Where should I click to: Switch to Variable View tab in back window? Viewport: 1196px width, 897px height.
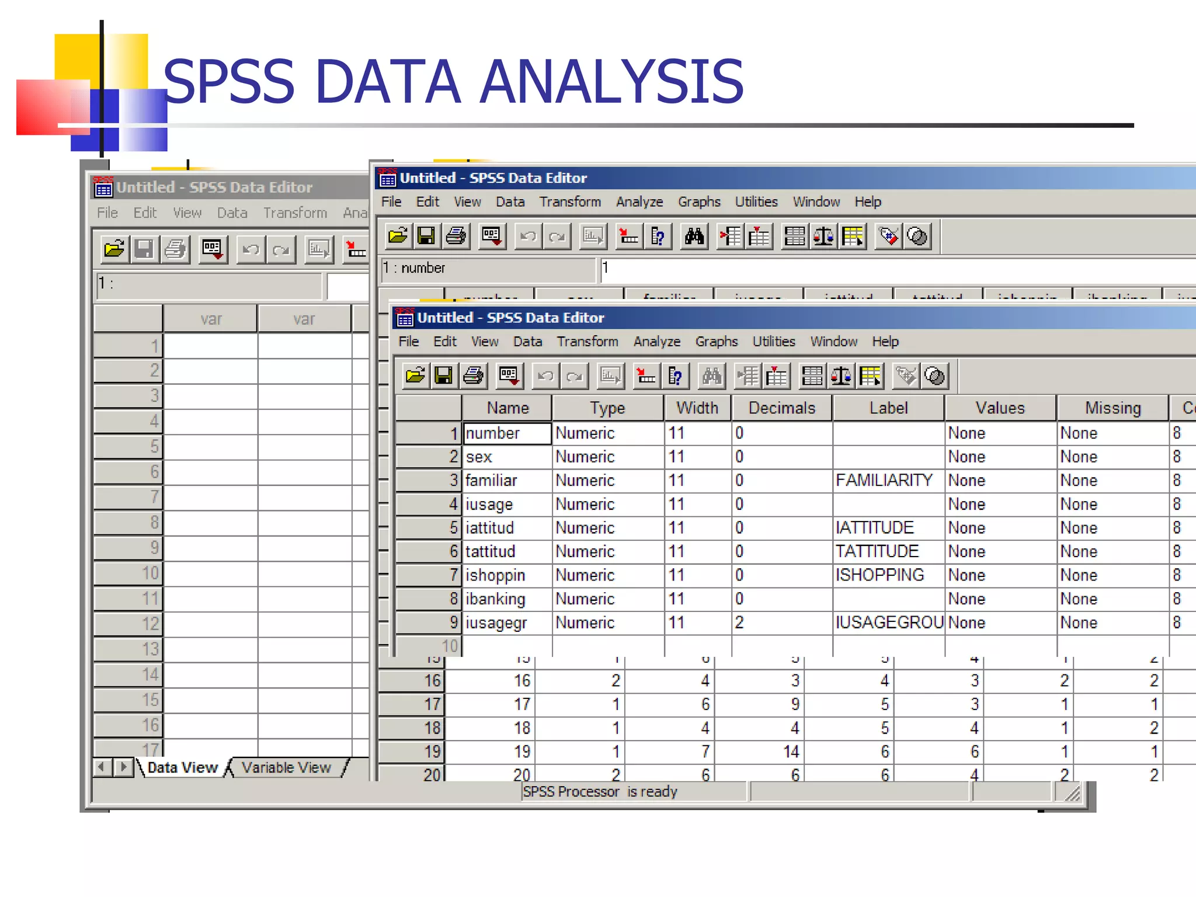286,767
